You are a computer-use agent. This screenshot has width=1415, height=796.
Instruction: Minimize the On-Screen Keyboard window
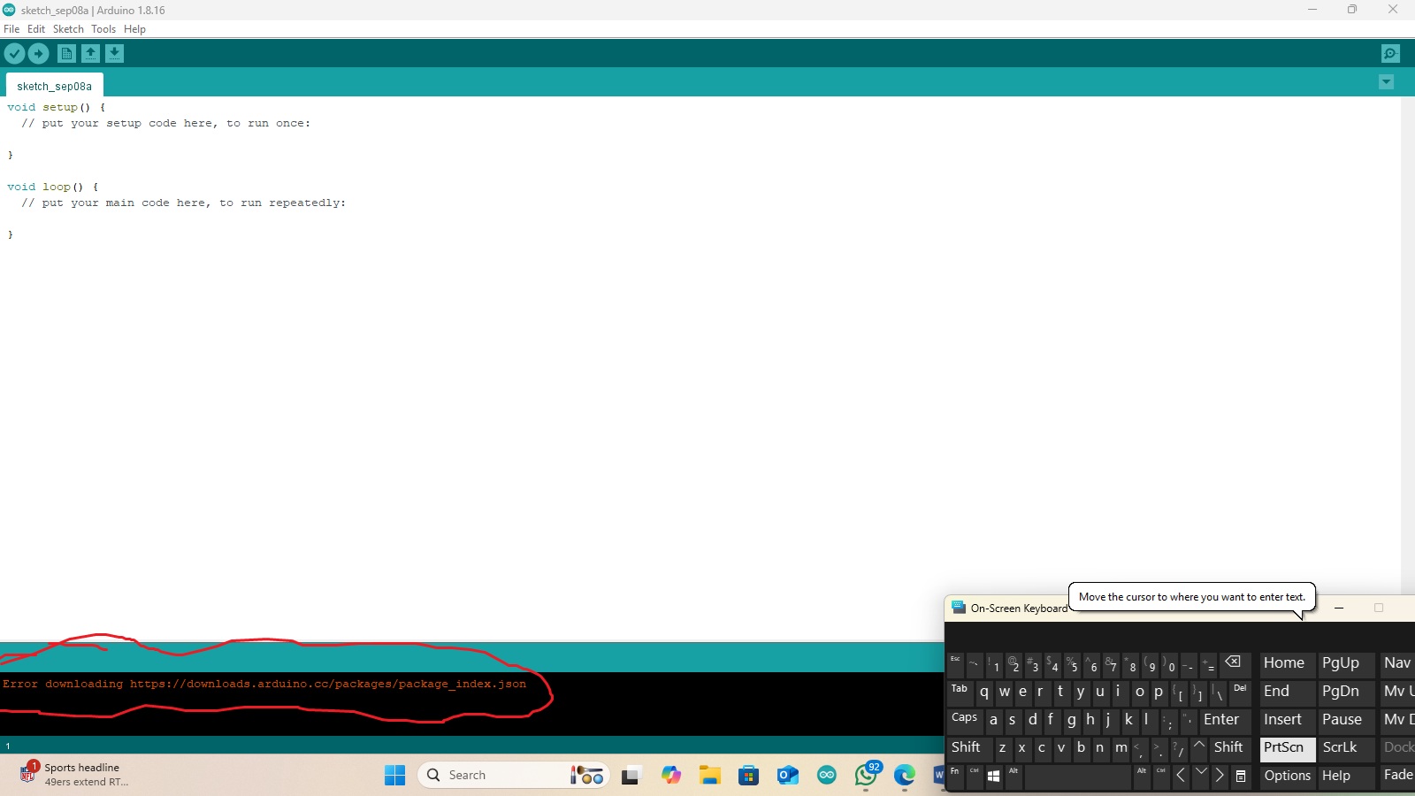click(x=1339, y=608)
